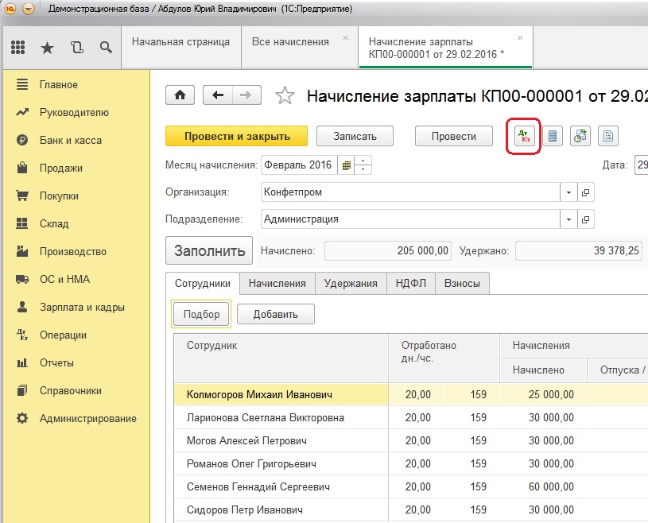This screenshot has height=523, width=648.
Task: Open the month picker calendar icon
Action: pyautogui.click(x=346, y=165)
